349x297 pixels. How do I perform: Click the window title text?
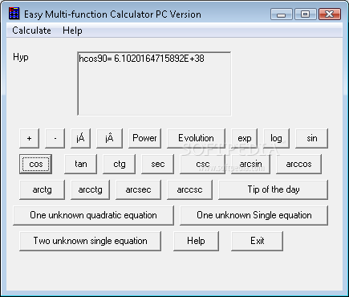point(112,14)
